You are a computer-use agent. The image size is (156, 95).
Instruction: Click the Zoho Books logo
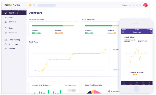12,5
